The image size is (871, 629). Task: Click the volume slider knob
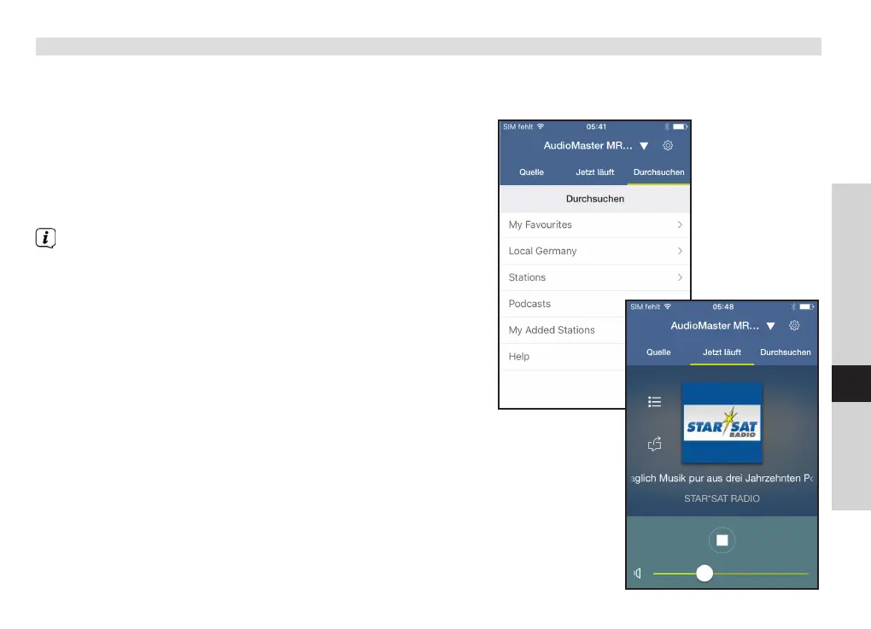pos(704,573)
